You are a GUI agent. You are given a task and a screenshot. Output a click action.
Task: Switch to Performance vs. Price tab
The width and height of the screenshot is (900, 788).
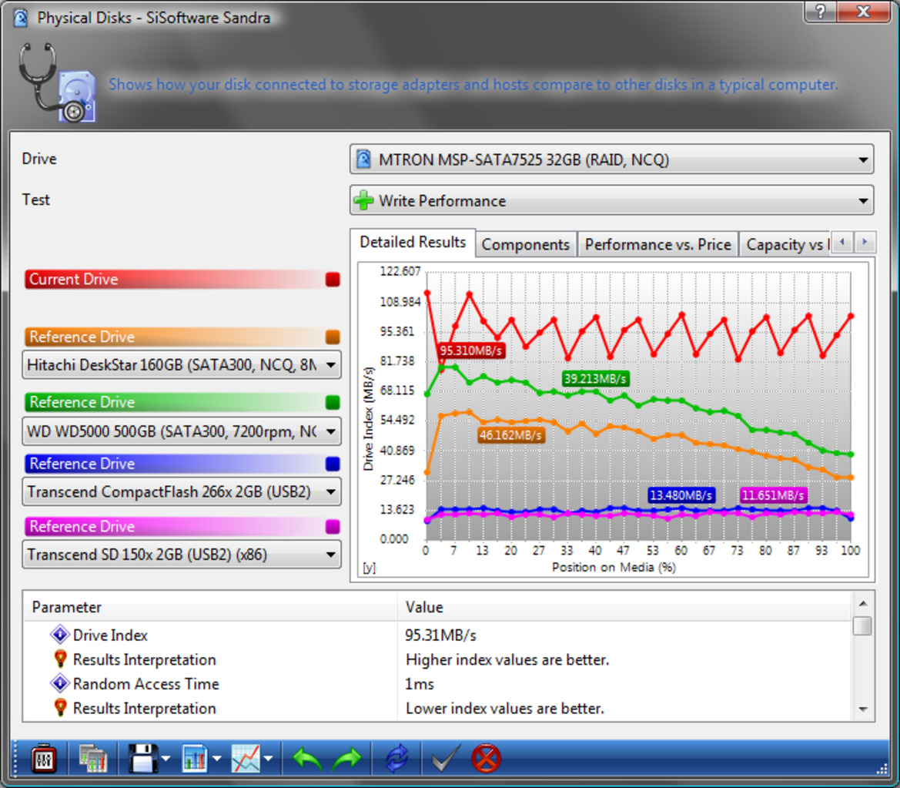pos(657,245)
